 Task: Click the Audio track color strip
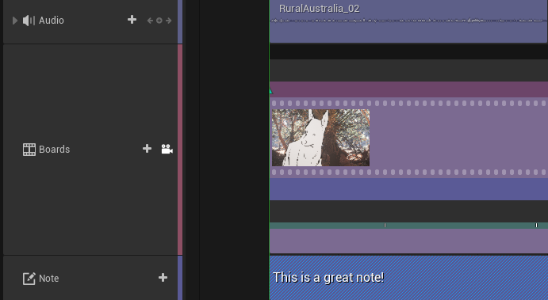tap(180, 21)
